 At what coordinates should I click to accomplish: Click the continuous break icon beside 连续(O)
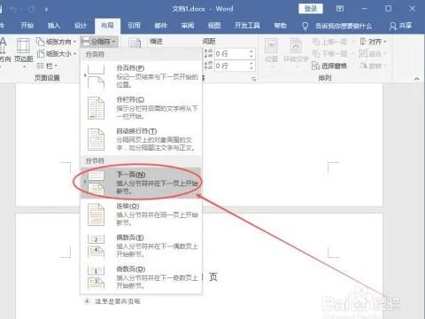(x=97, y=214)
